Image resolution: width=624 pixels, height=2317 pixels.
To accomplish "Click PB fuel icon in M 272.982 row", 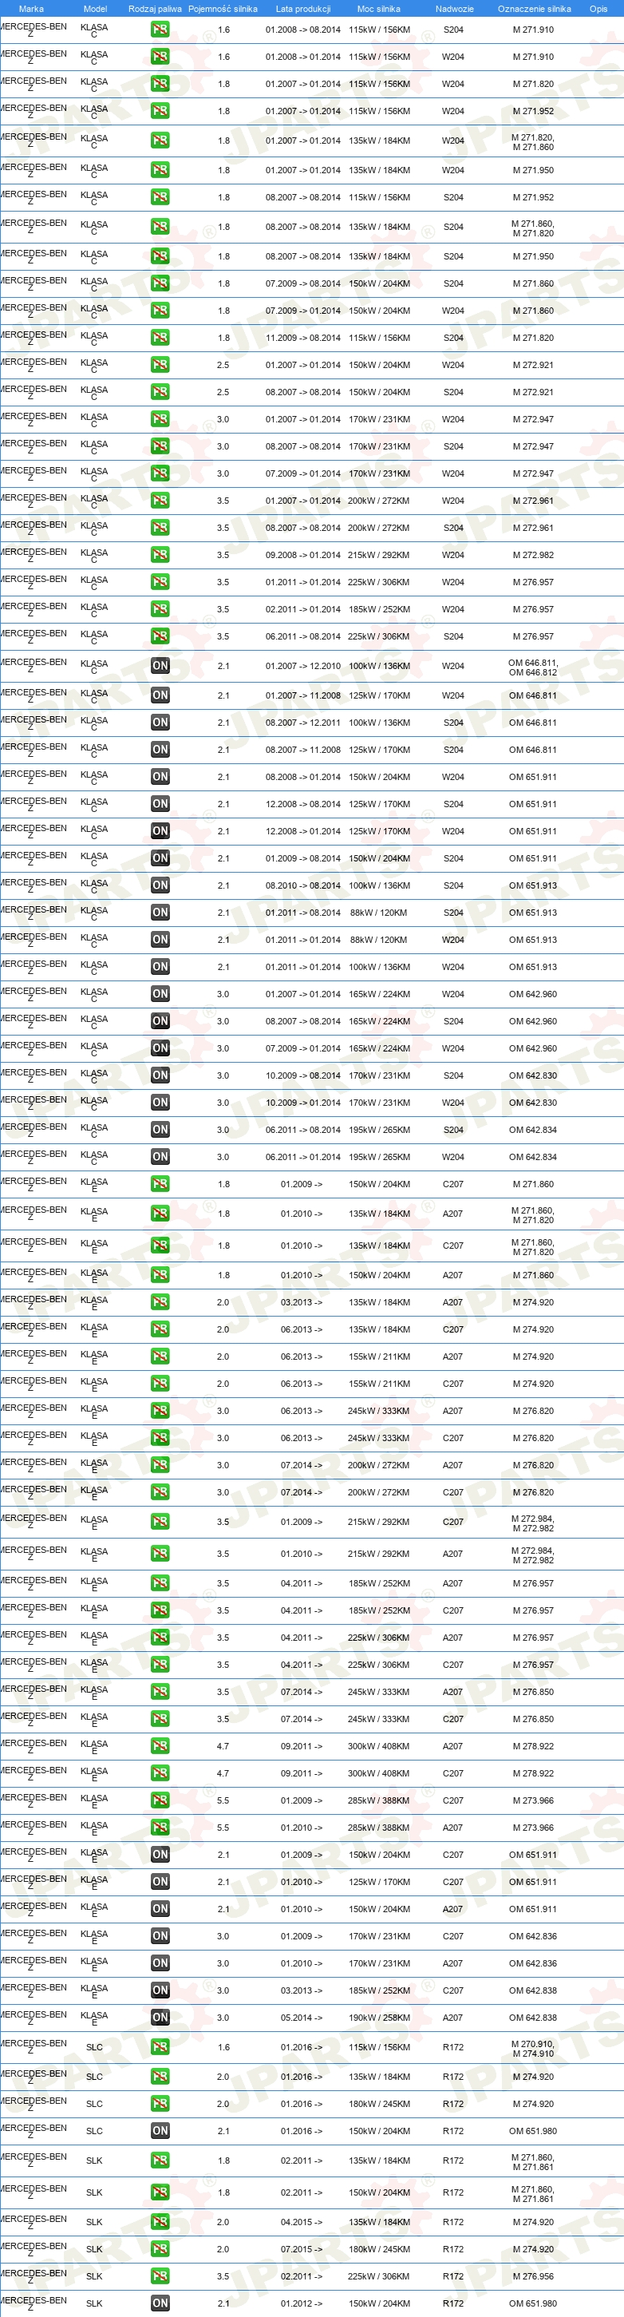I will pos(160,555).
